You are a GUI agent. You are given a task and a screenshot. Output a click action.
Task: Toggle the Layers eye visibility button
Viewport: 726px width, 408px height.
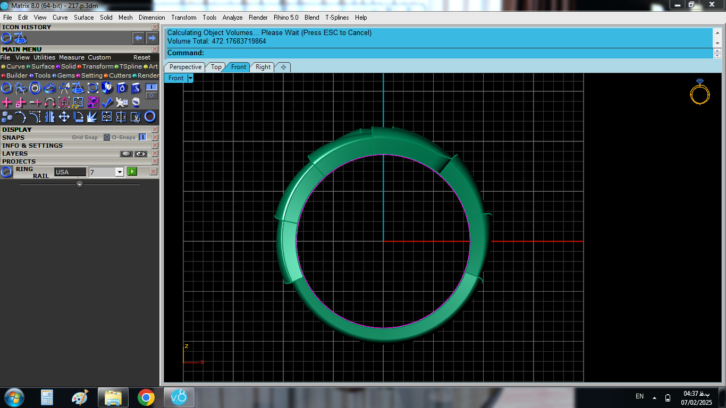pos(141,154)
